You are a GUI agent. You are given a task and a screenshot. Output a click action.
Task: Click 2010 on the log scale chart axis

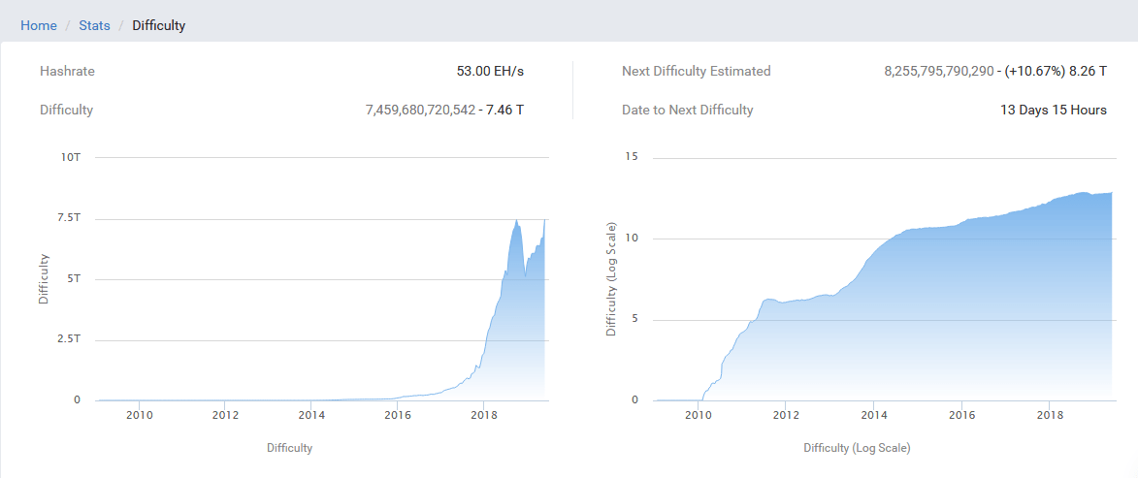(x=699, y=415)
